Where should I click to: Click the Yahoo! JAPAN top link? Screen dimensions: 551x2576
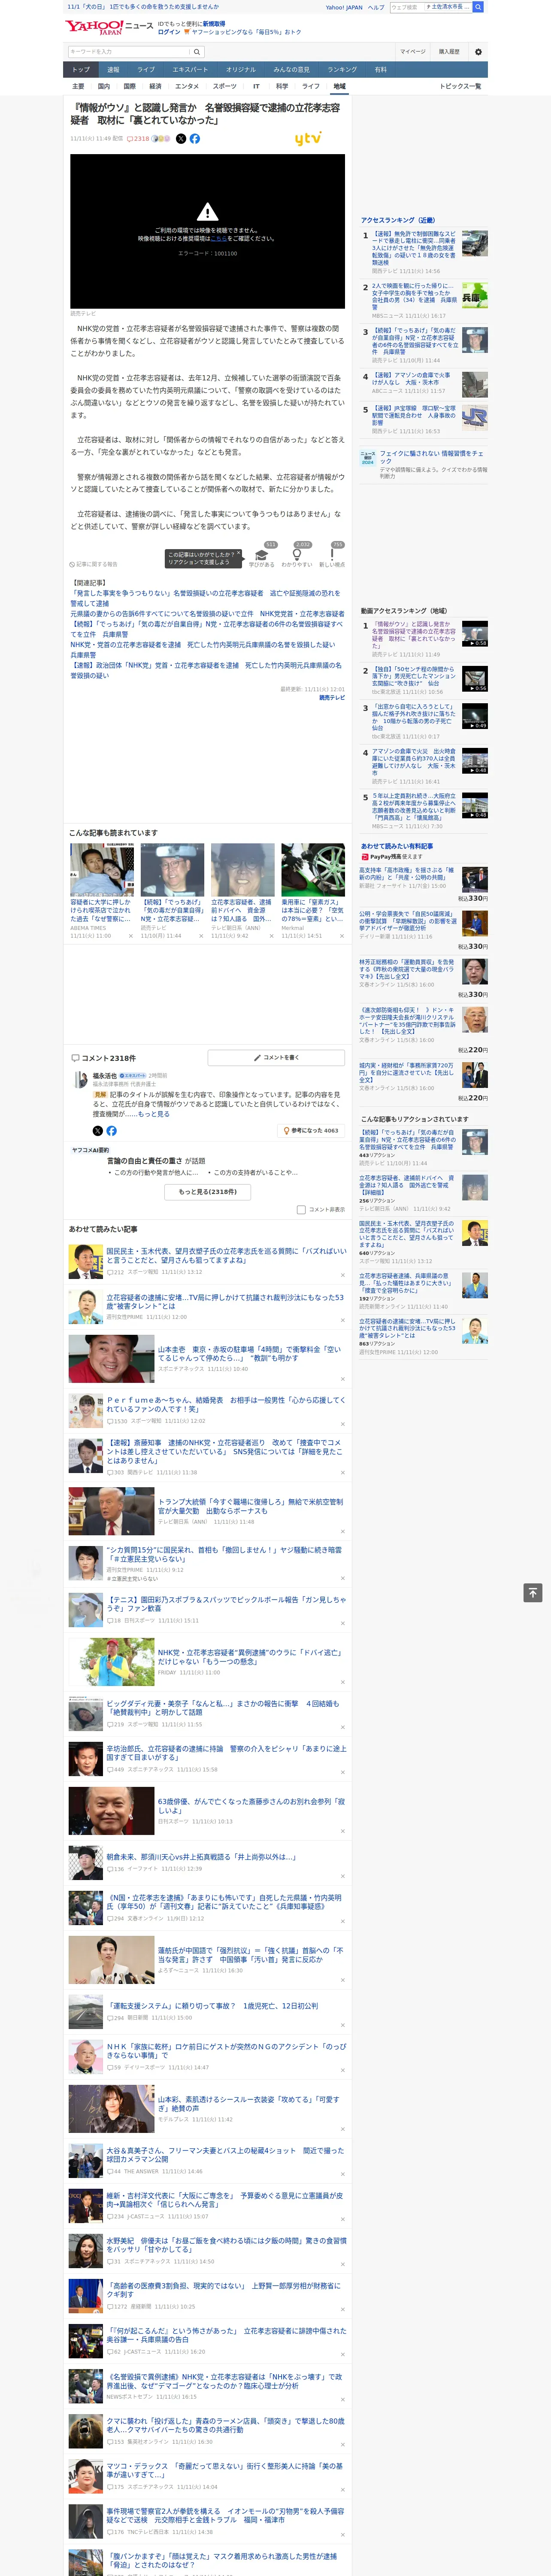pos(344,7)
